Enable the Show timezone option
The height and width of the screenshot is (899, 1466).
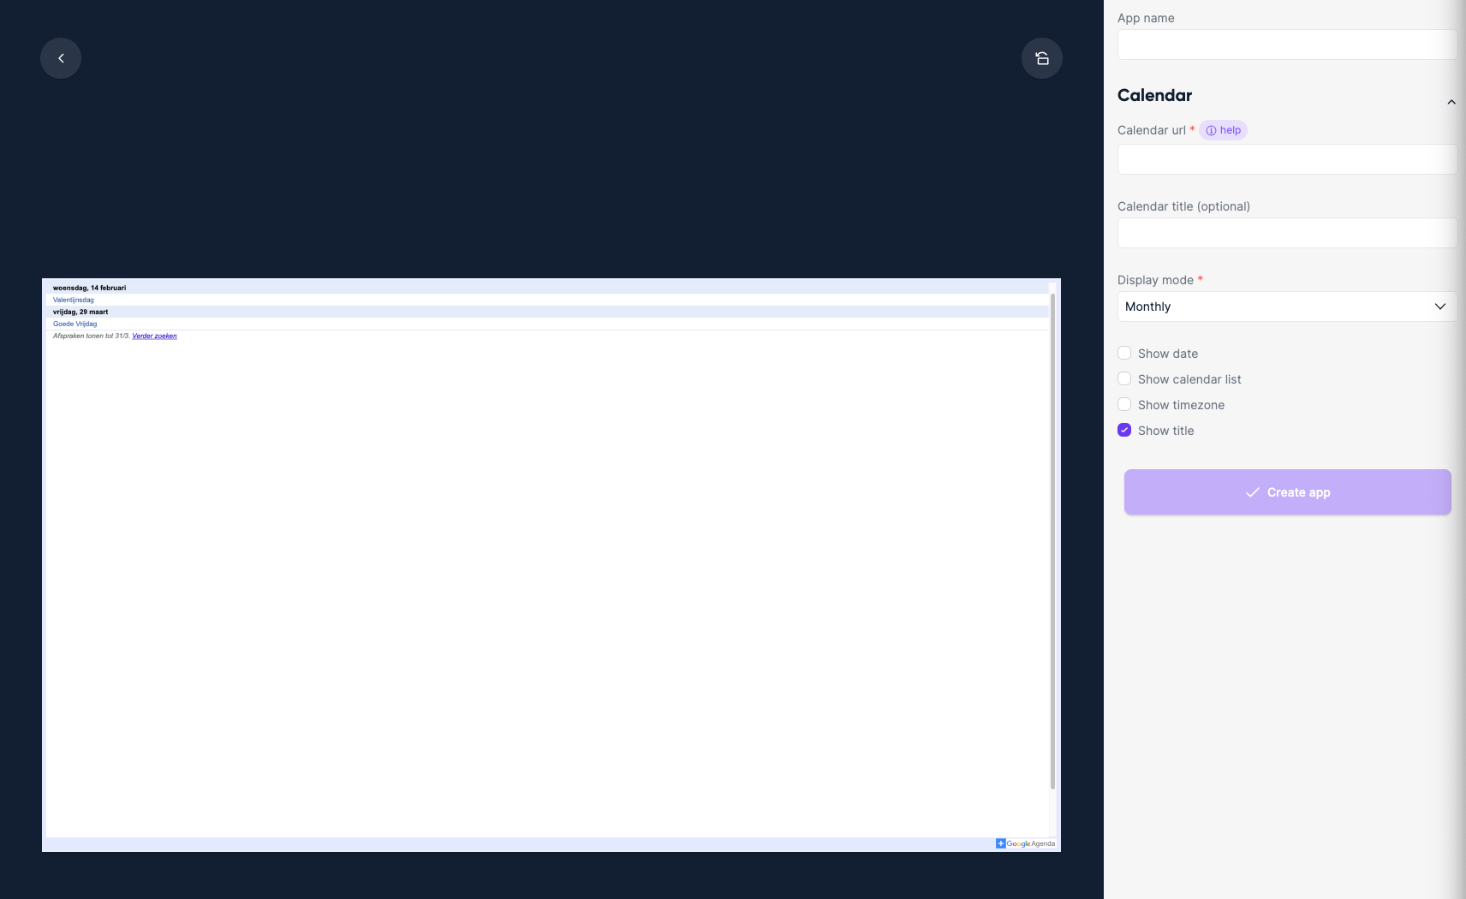pyautogui.click(x=1124, y=404)
